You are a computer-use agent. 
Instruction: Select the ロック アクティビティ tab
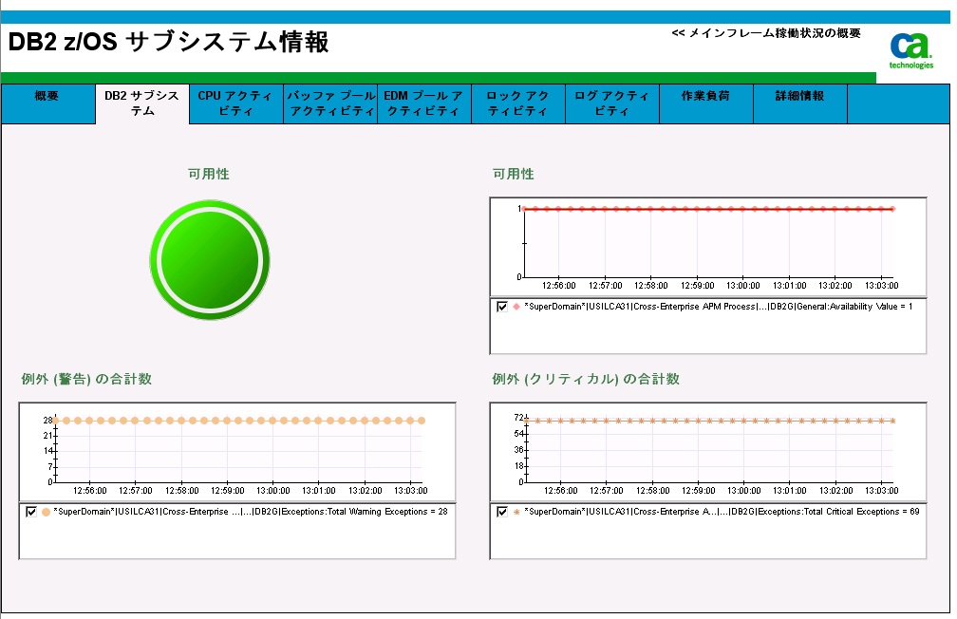pos(517,103)
